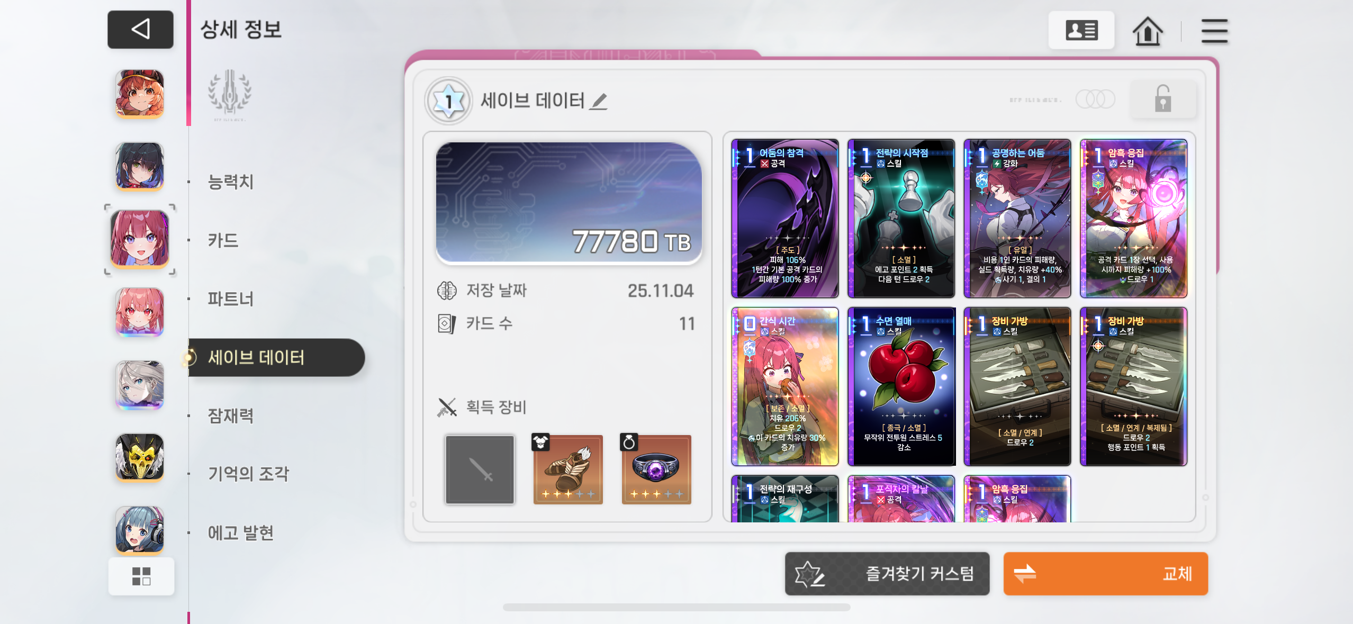Open the 능력치 menu tab

pyautogui.click(x=230, y=182)
